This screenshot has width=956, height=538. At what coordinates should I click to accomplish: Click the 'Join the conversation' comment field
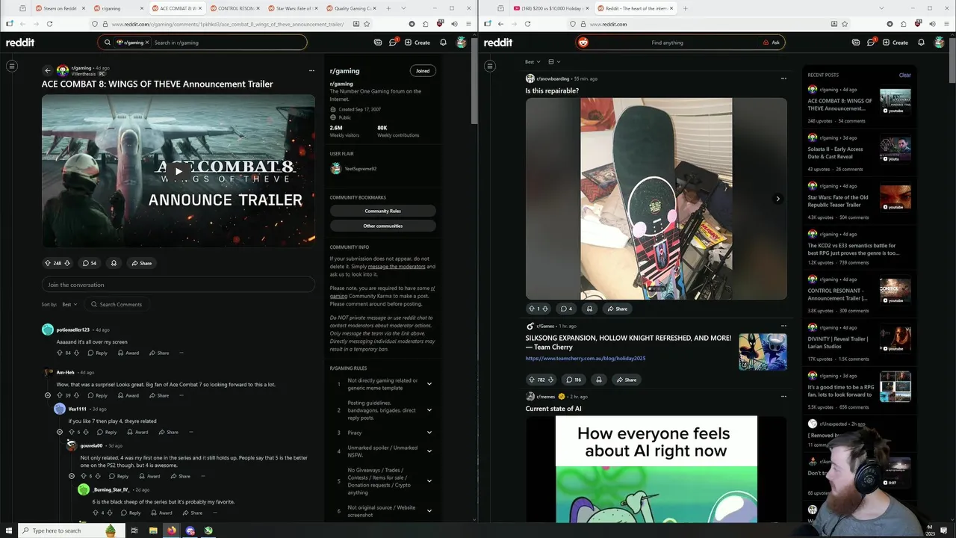(x=178, y=285)
